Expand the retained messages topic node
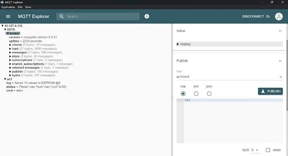Image resolution: width=288 pixels, height=156 pixels. pos(10,67)
